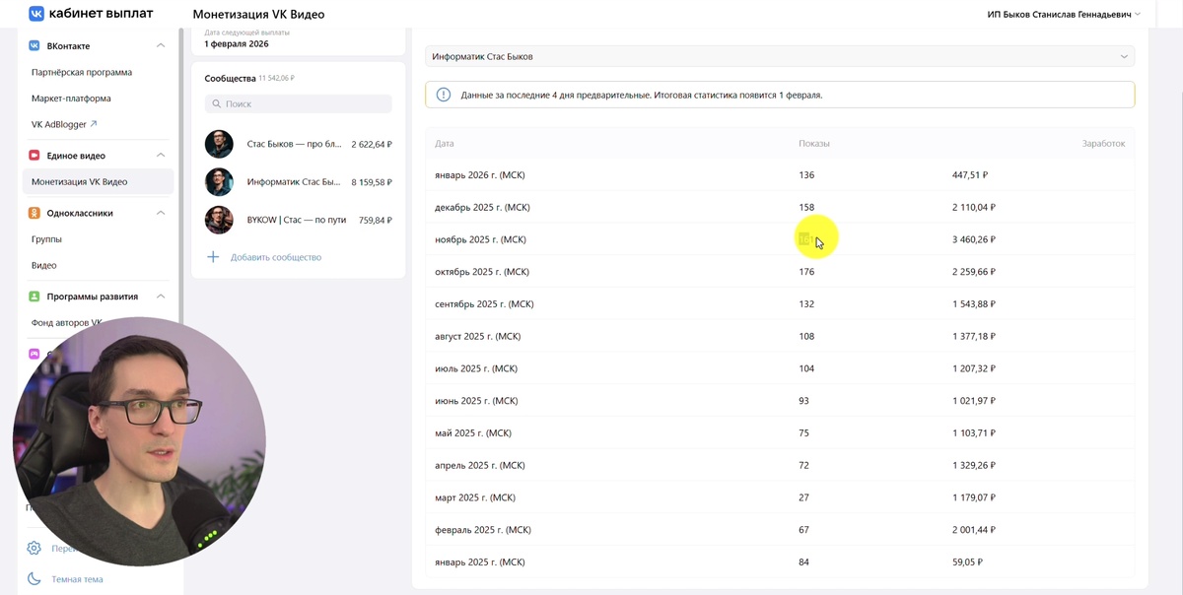Open Партнёрская программа in sidebar
This screenshot has height=595, width=1183.
tap(82, 72)
